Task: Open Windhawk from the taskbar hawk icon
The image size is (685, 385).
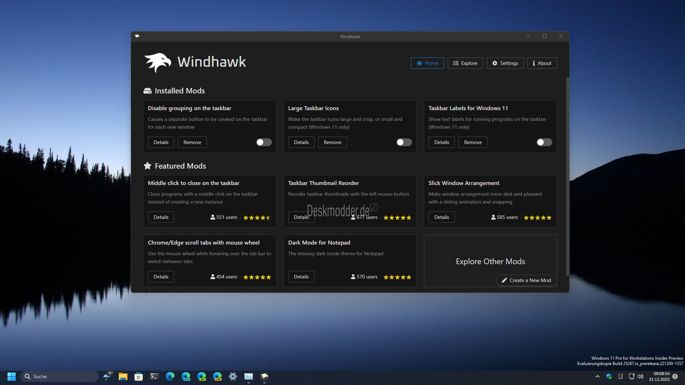Action: click(264, 376)
